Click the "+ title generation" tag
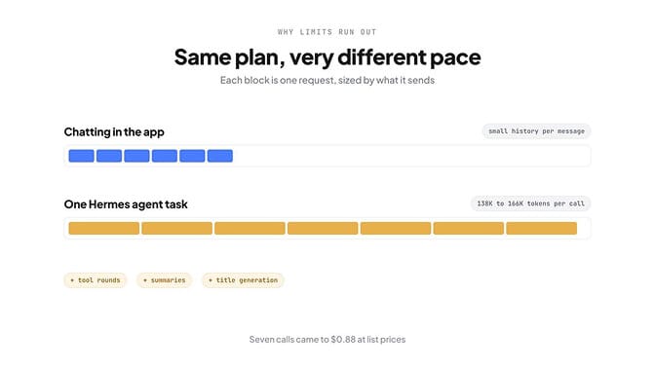The height and width of the screenshot is (368, 655). click(243, 280)
